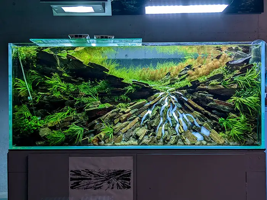Click the bushy green plants at right edge

click(x=245, y=102)
